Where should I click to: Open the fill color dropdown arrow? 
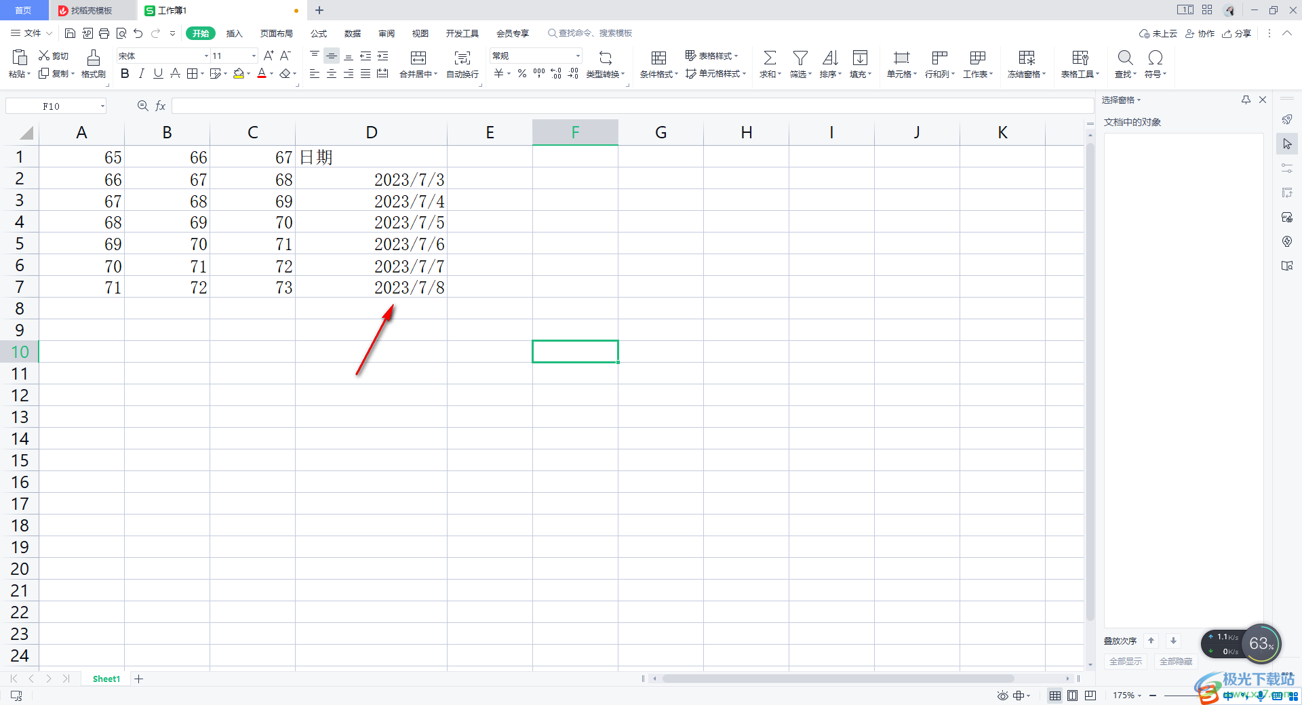pos(249,74)
